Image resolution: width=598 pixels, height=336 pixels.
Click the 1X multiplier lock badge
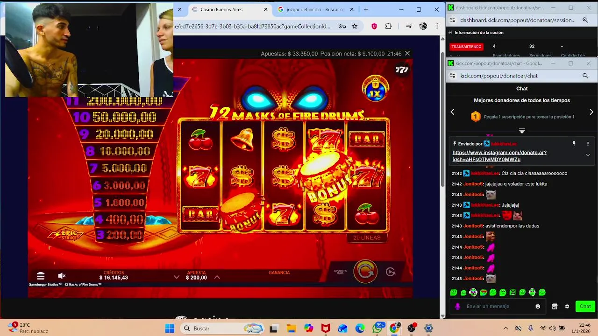point(375,88)
